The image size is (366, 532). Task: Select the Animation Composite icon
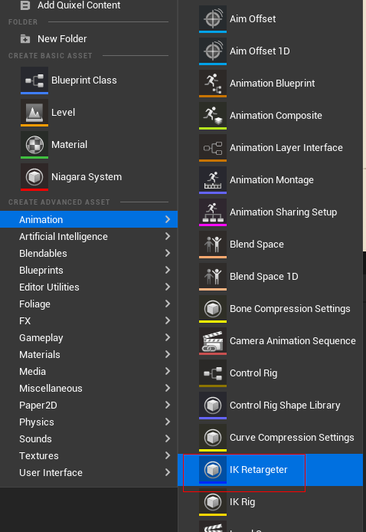point(213,116)
